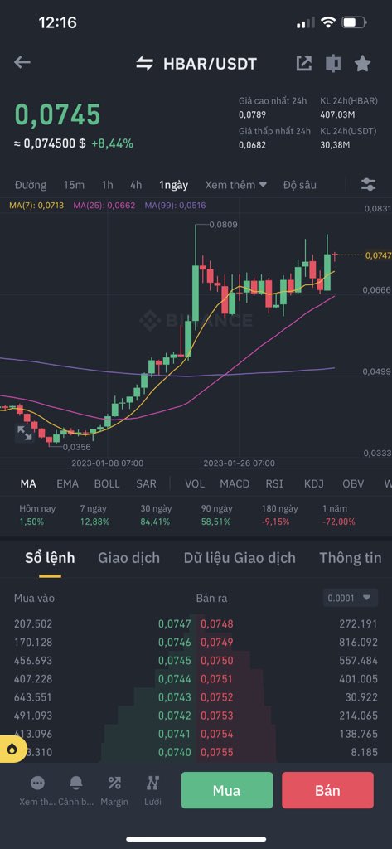Image resolution: width=392 pixels, height=849 pixels.
Task: Toggle the VOL indicator
Action: coord(195,483)
